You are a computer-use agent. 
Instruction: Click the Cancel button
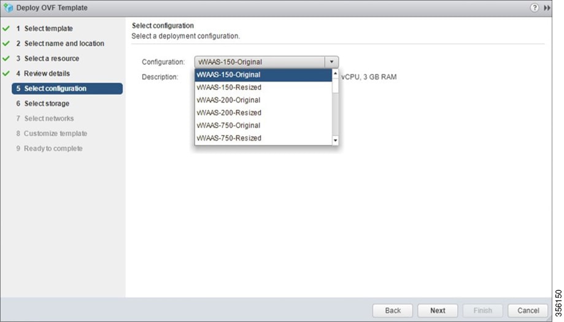coord(528,310)
